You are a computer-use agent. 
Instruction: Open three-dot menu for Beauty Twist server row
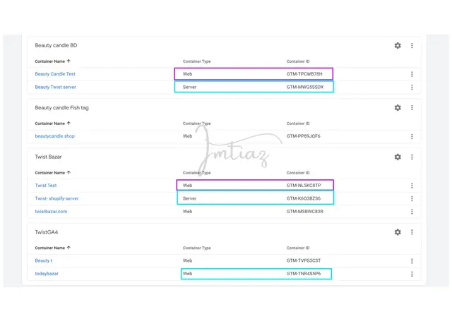tap(412, 88)
